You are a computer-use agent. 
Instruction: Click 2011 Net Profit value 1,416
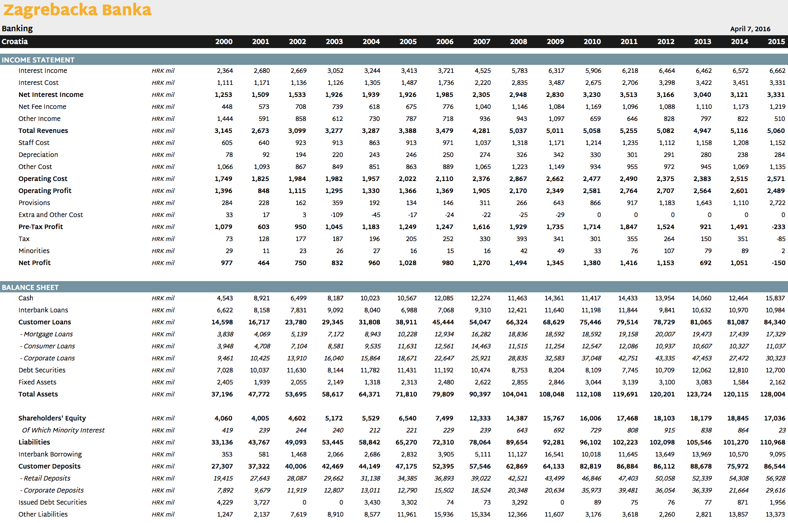click(629, 263)
